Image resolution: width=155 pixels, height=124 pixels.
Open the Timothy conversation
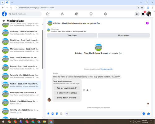pos(21,111)
